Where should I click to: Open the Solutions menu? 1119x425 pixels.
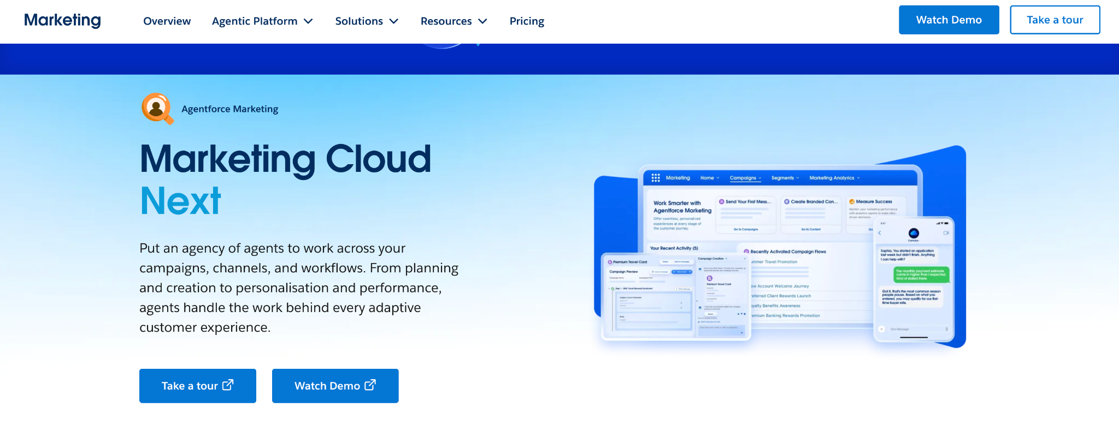point(367,21)
